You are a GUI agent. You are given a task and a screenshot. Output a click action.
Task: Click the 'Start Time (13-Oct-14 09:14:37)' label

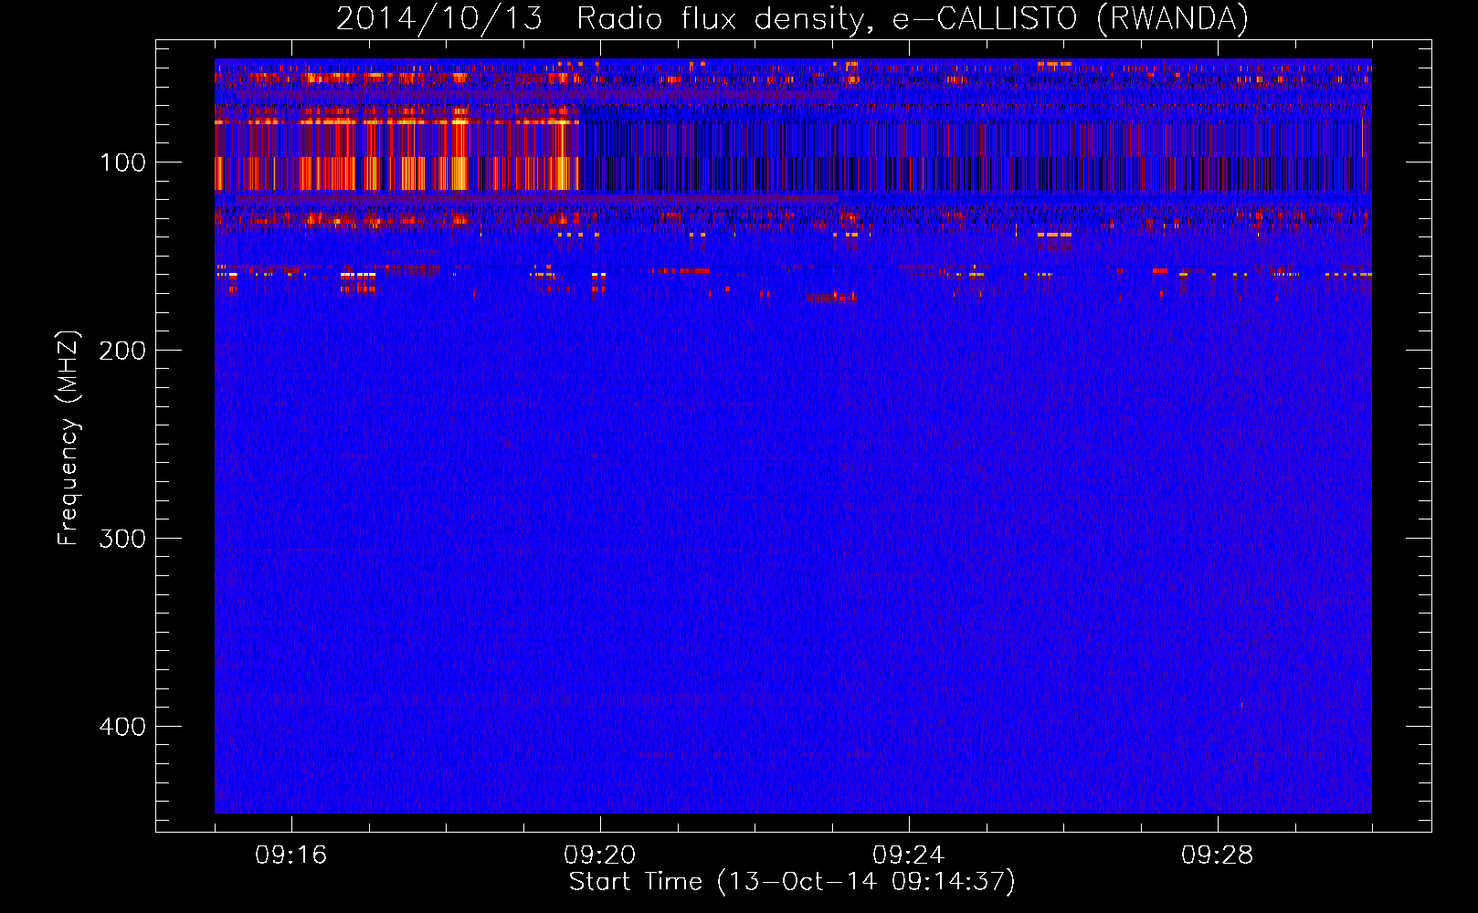click(792, 882)
